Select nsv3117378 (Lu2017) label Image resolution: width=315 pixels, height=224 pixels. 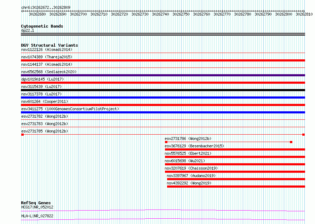pos(41,94)
